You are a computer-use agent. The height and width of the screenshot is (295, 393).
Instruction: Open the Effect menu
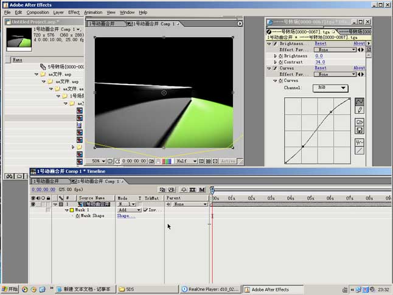(x=74, y=12)
